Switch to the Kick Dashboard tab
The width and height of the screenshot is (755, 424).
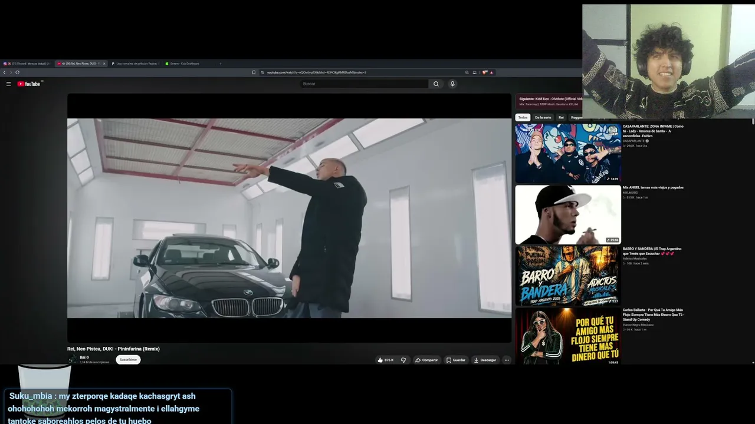point(186,64)
